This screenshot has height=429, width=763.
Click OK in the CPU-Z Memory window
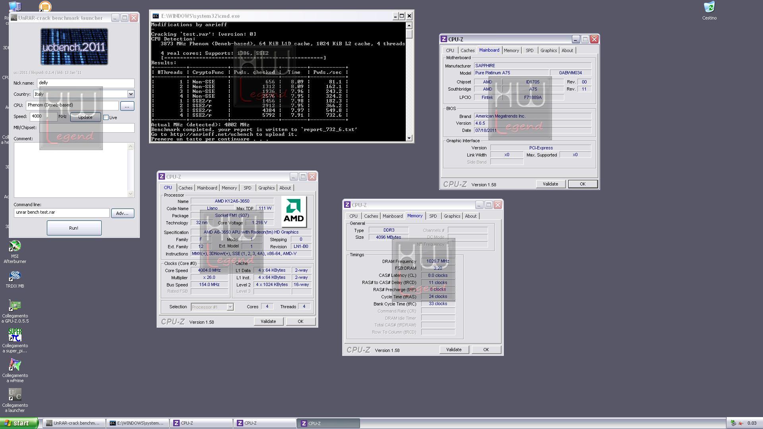(x=486, y=350)
